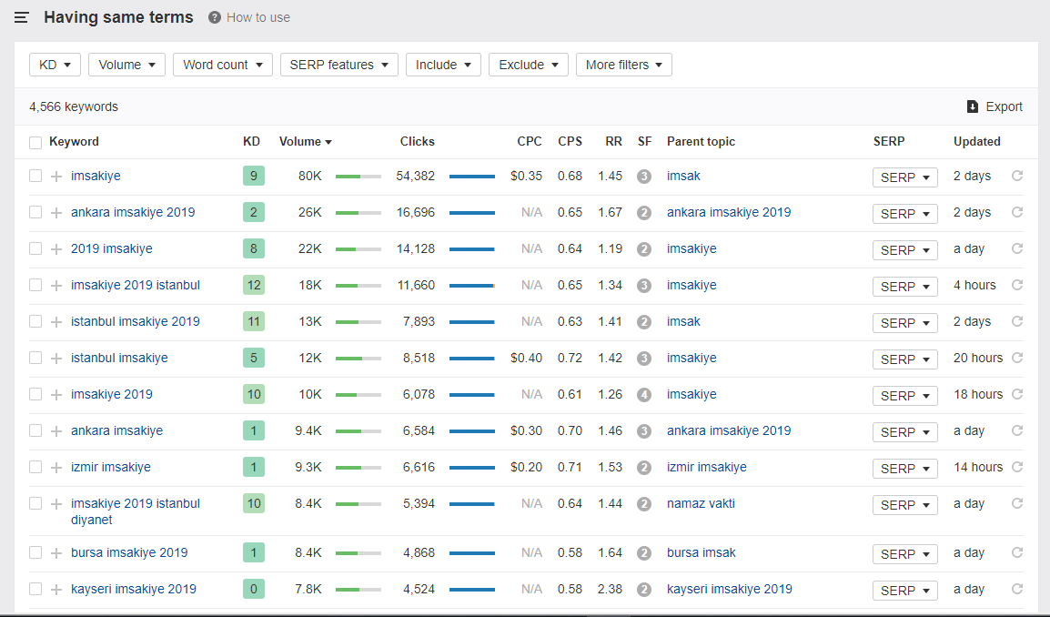
Task: Click volume bar for kayseri imsakiye 2019
Action: 358,590
